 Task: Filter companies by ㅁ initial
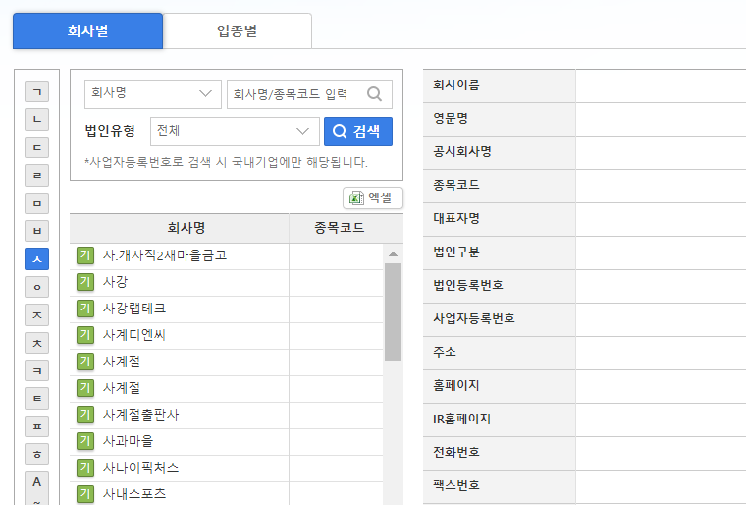(36, 203)
